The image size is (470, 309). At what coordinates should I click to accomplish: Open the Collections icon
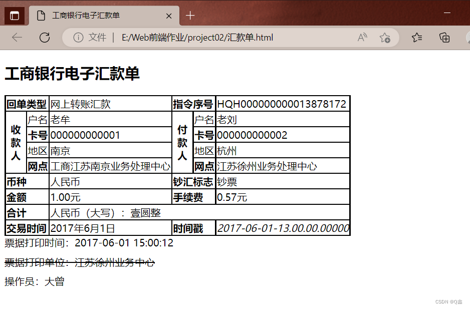444,38
